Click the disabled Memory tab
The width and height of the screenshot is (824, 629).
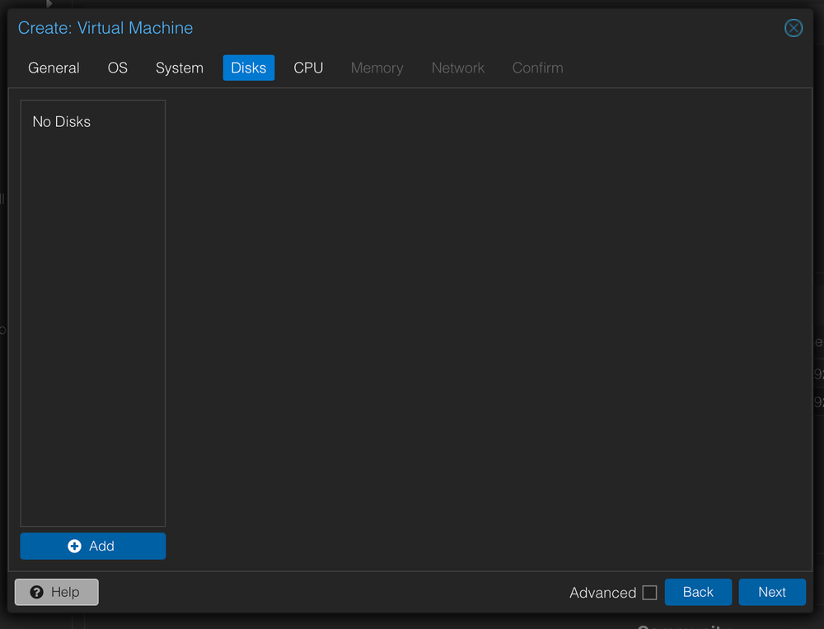coord(377,68)
